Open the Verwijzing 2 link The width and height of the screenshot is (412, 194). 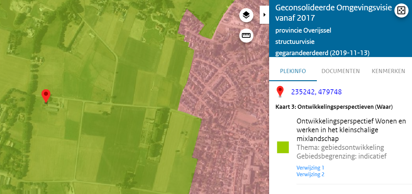click(310, 174)
